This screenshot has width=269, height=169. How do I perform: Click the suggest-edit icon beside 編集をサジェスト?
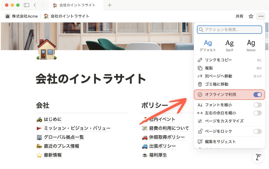(x=200, y=142)
